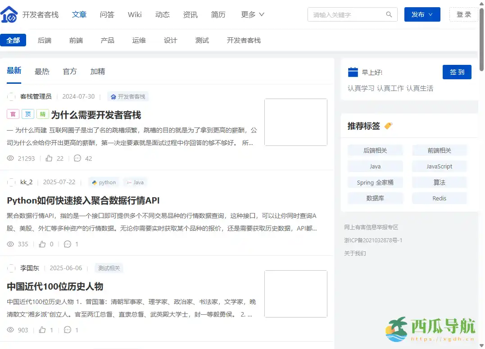Image resolution: width=485 pixels, height=349 pixels.
Task: Click the search magnifier icon
Action: 389,14
